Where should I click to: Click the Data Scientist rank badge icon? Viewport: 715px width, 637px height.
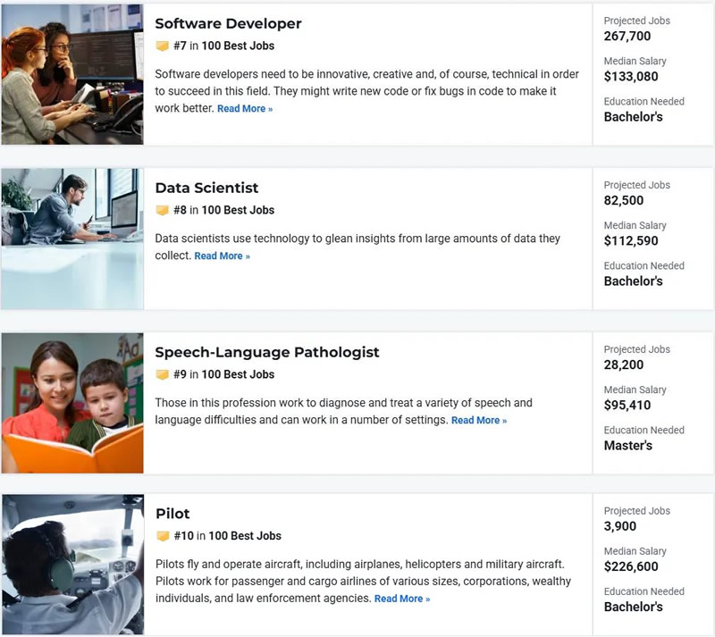coord(162,210)
